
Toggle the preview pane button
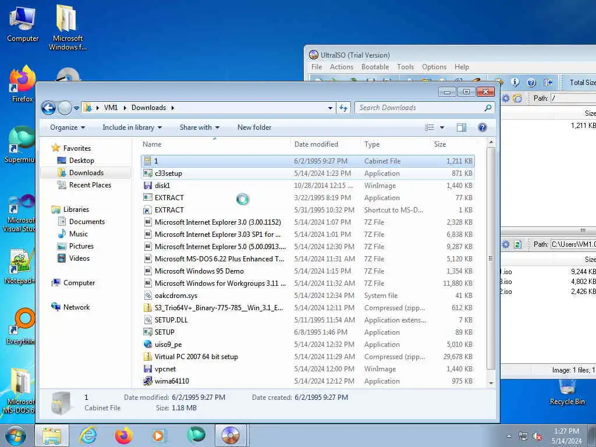click(462, 127)
